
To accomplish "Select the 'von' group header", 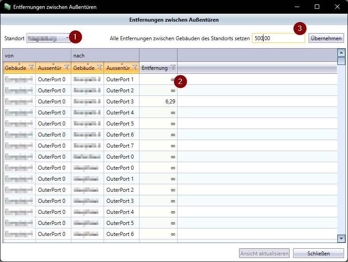I will [37, 56].
